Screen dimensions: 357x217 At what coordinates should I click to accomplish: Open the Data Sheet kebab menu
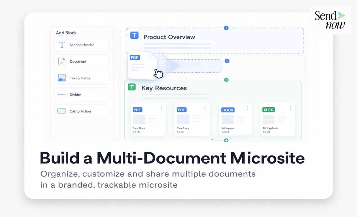[x=161, y=108]
